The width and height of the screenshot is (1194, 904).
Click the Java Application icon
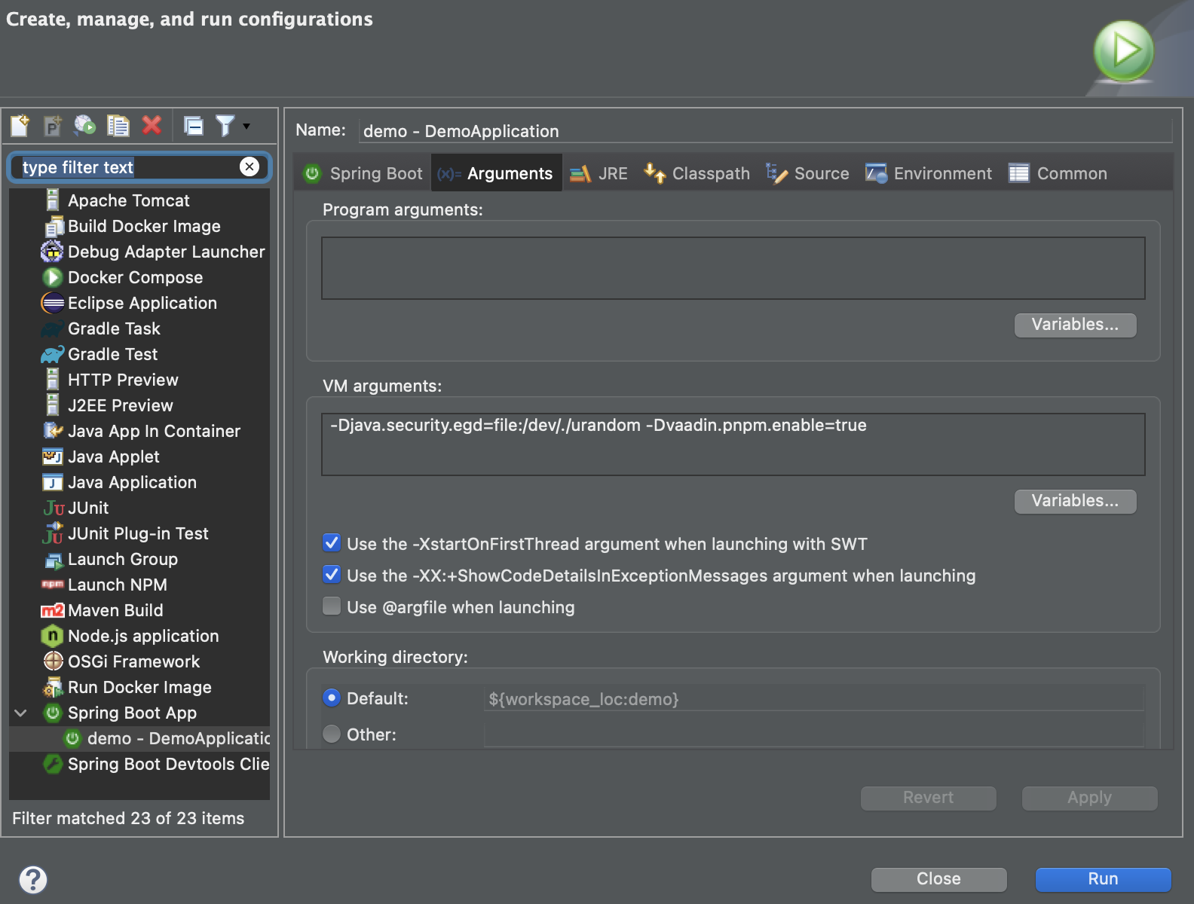click(x=53, y=482)
